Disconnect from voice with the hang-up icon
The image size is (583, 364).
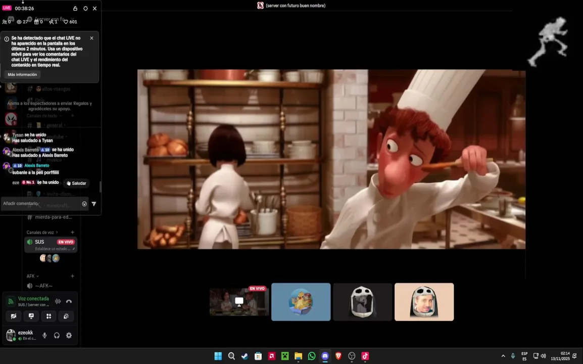[x=69, y=301]
